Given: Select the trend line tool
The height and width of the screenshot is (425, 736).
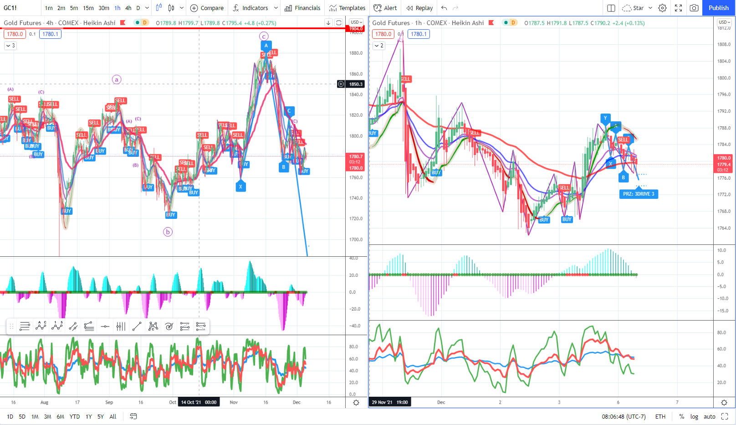Looking at the screenshot, I should (x=137, y=326).
